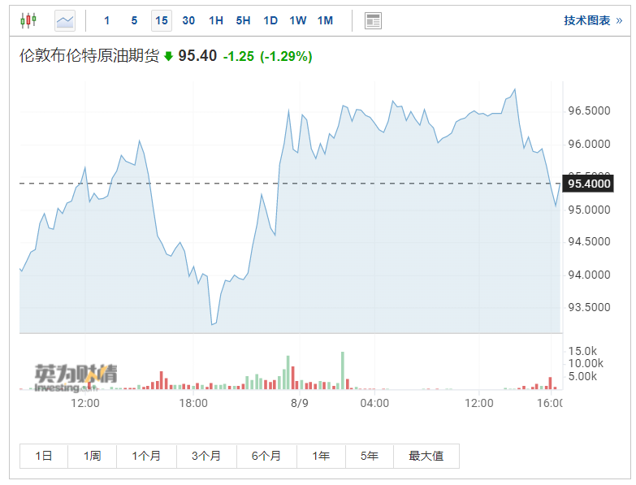The width and height of the screenshot is (636, 485).
Task: Select the 1W interval
Action: (x=298, y=20)
